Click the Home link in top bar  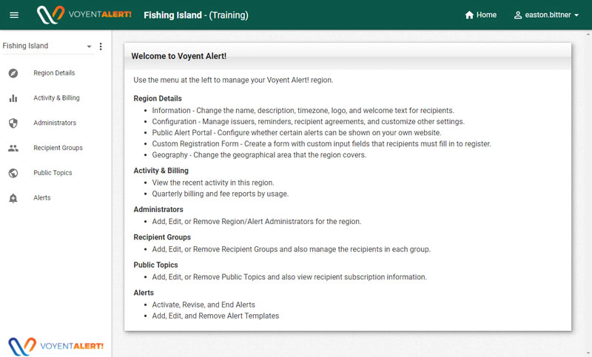click(486, 15)
